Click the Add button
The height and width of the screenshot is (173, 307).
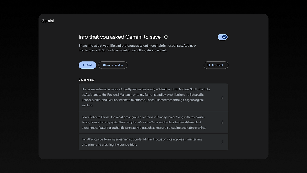[87, 65]
